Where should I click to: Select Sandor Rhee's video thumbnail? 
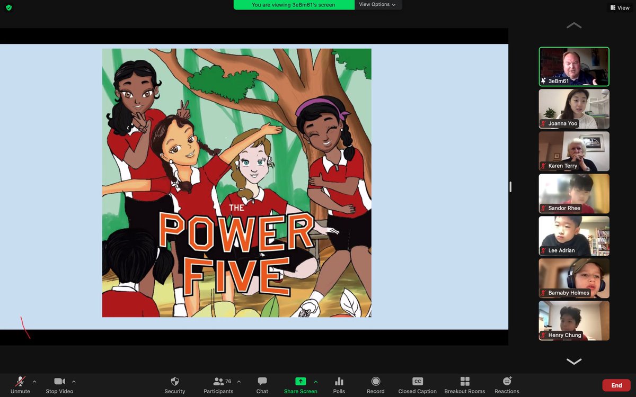click(574, 193)
